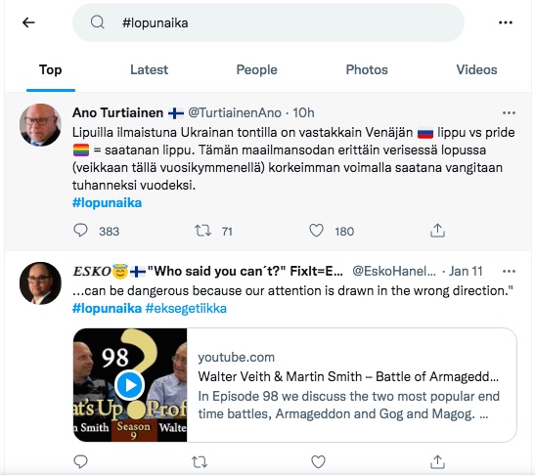Retweet Ano Turtiainen's tweet
The image size is (535, 475).
click(202, 231)
